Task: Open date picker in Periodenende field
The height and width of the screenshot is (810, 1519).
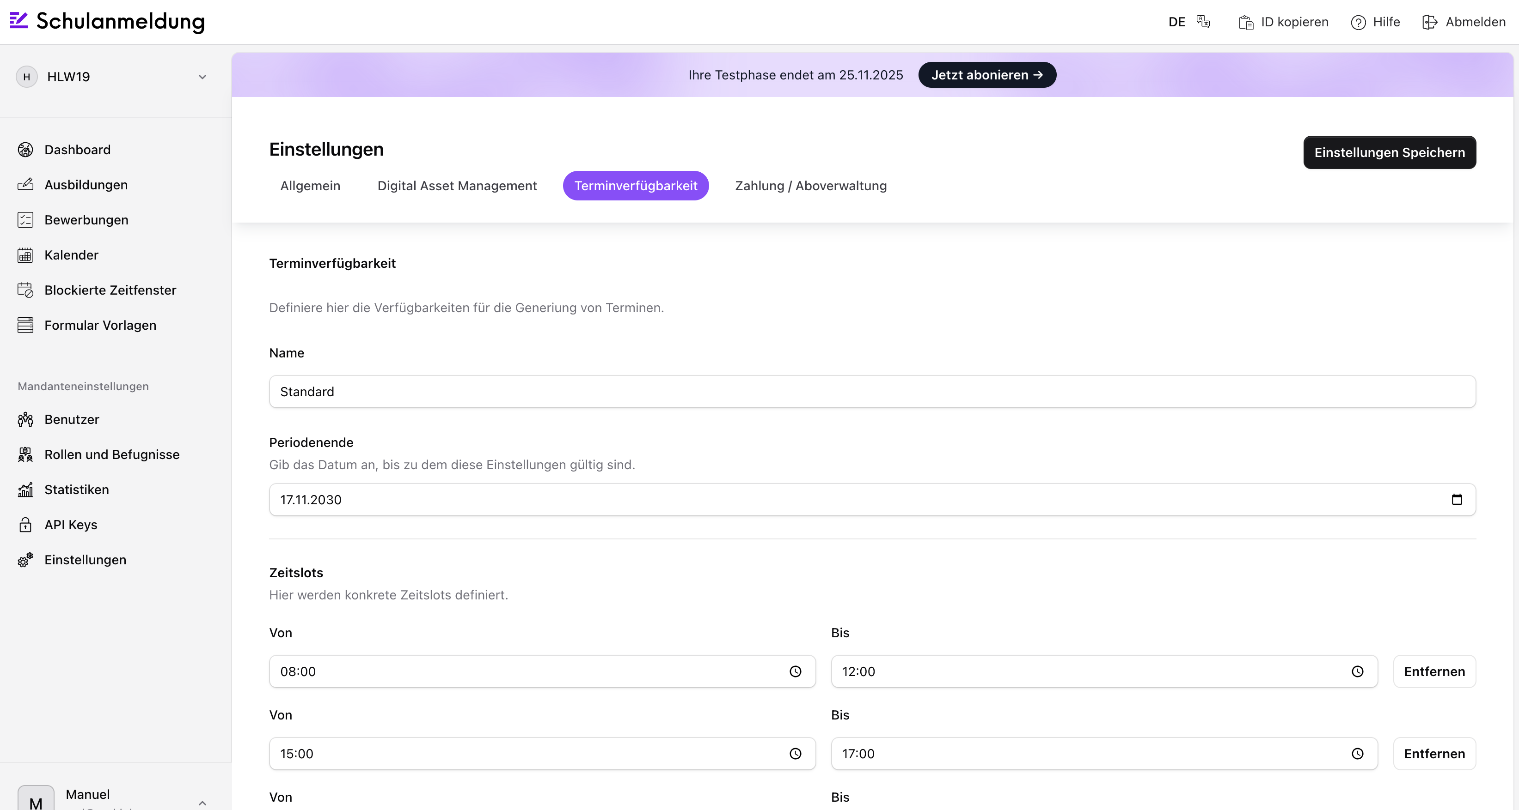Action: 1457,500
